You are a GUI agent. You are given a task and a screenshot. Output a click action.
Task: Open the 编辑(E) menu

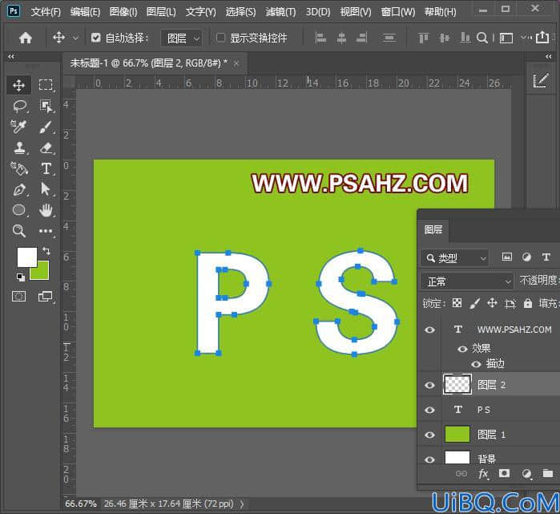85,12
